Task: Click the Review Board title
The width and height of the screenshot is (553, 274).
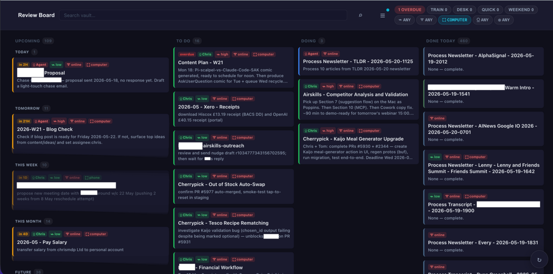Action: tap(36, 15)
